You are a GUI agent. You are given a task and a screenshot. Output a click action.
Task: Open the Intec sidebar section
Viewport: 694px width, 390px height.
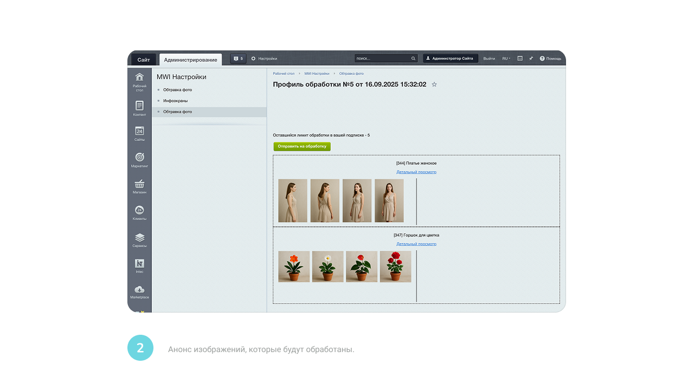coord(139,264)
